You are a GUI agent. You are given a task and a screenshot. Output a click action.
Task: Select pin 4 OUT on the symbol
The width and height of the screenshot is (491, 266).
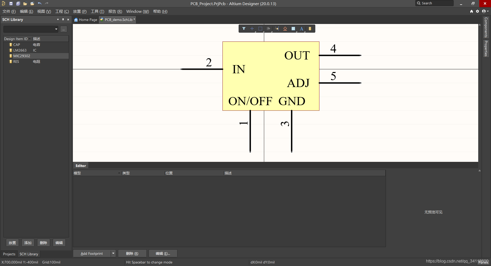click(340, 55)
